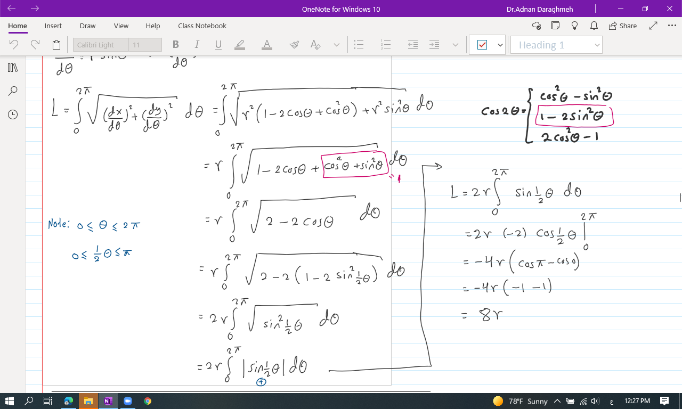This screenshot has height=409, width=682.
Task: Underline the selected text
Action: click(218, 45)
